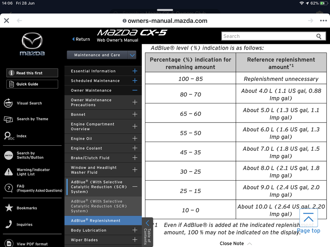Tap the sheet grabber handle at top
The image size is (330, 247).
coord(165,10)
